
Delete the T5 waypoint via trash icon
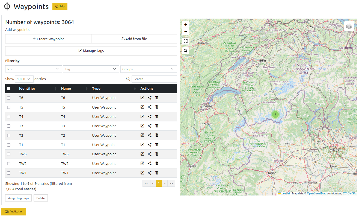157,107
